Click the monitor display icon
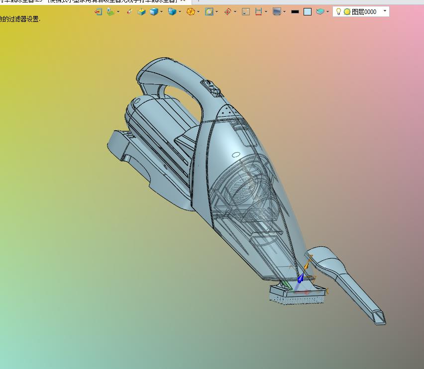The image size is (424, 369). (277, 11)
